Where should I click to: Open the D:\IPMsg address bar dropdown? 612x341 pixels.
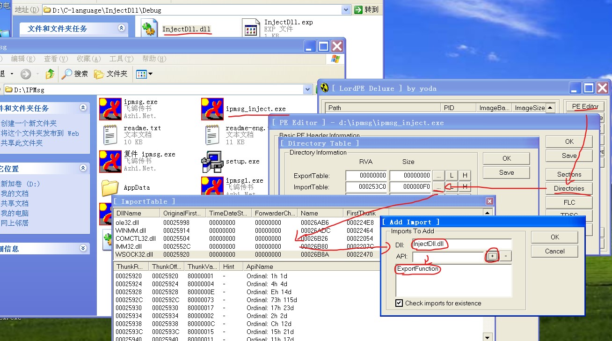coord(307,89)
